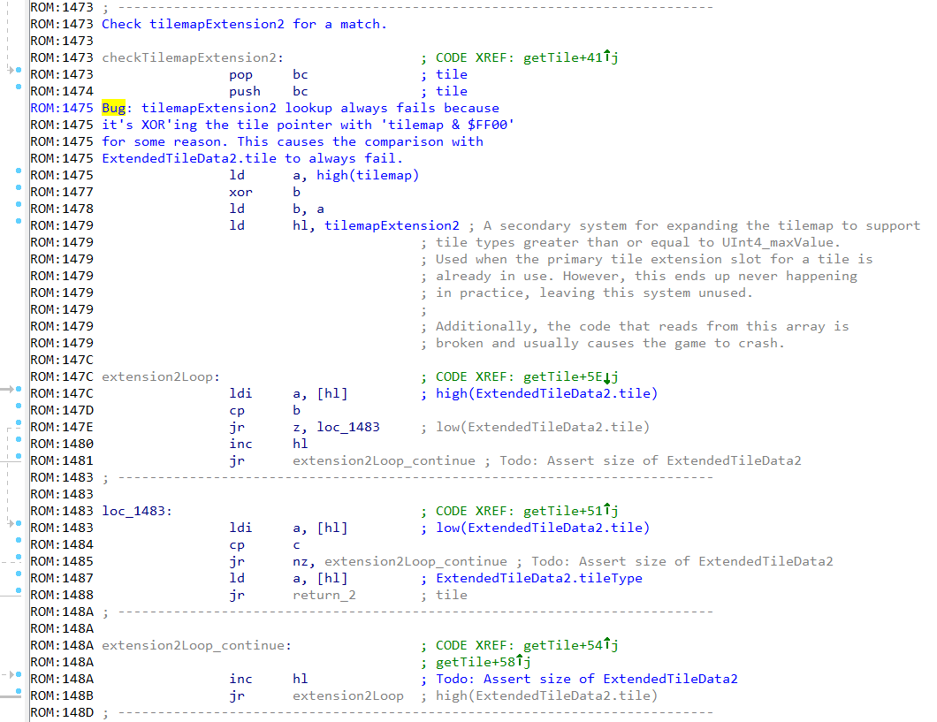This screenshot has height=722, width=937.
Task: Toggle breakpoint dot beside 'ld b, a' line
Action: 19,204
